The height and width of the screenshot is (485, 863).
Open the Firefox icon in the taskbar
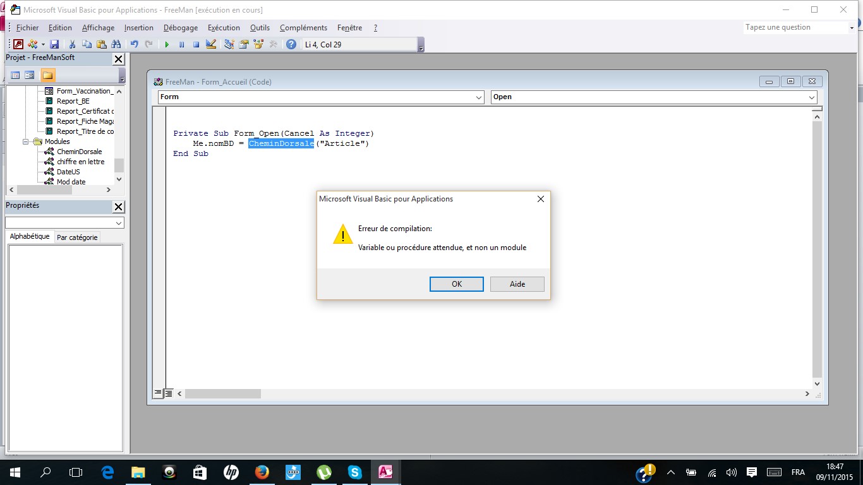coord(262,472)
